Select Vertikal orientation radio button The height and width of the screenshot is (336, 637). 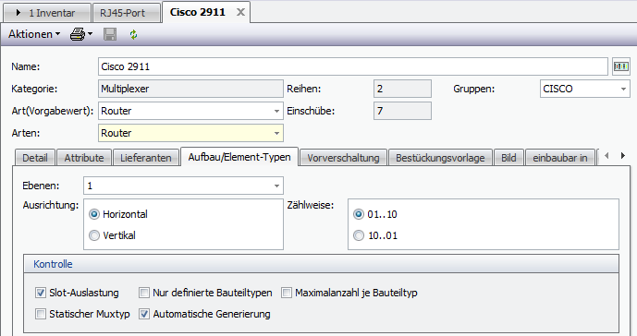point(94,235)
